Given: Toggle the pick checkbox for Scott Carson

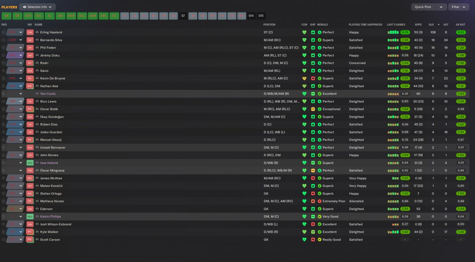Looking at the screenshot, I should pos(3,240).
